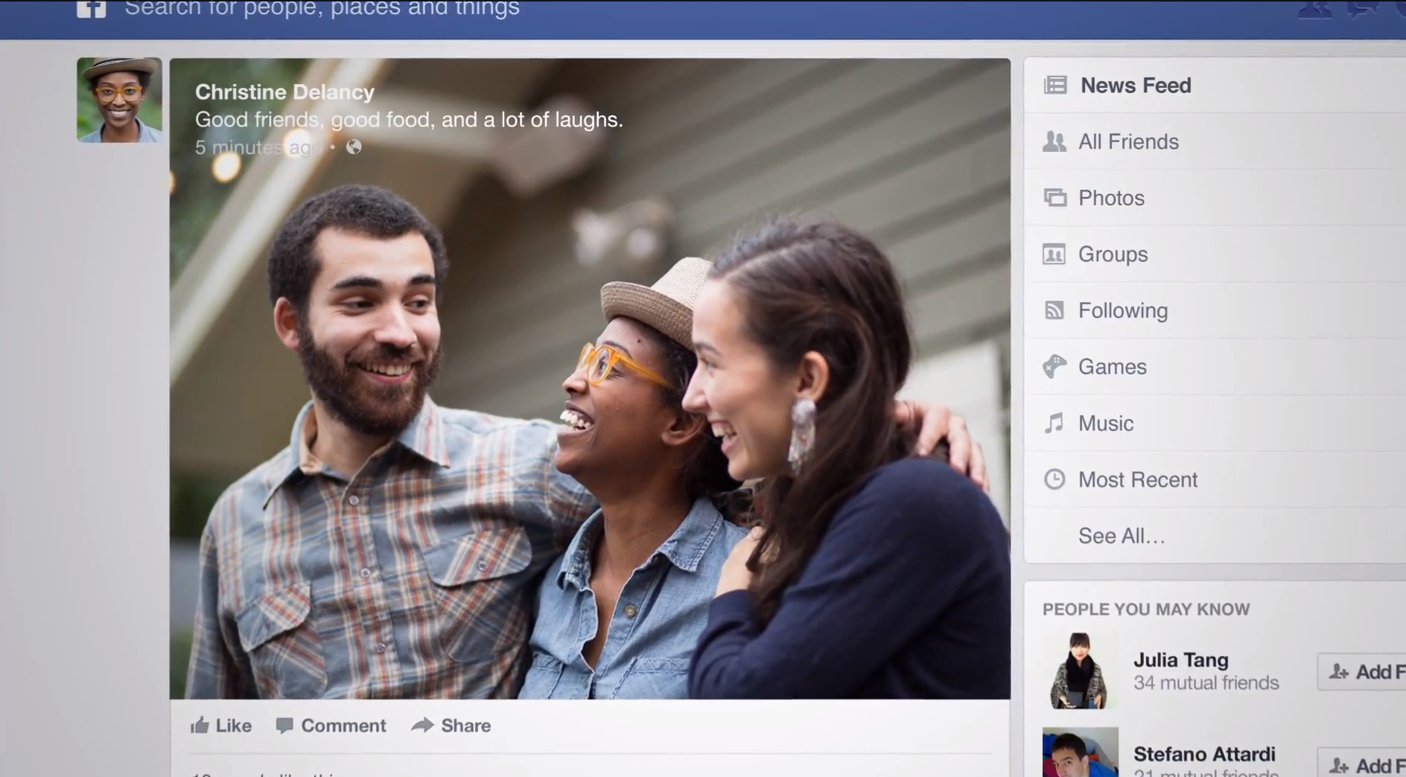Click the Following RSS icon
The height and width of the screenshot is (777, 1406).
(1054, 310)
